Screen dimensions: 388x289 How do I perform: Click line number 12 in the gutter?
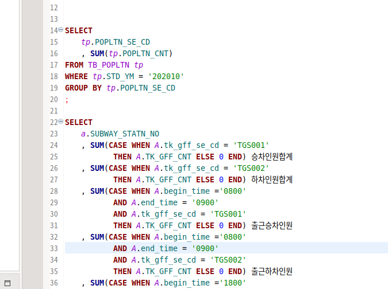tap(54, 7)
